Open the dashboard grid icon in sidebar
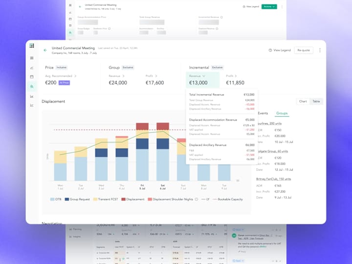 coord(32,58)
